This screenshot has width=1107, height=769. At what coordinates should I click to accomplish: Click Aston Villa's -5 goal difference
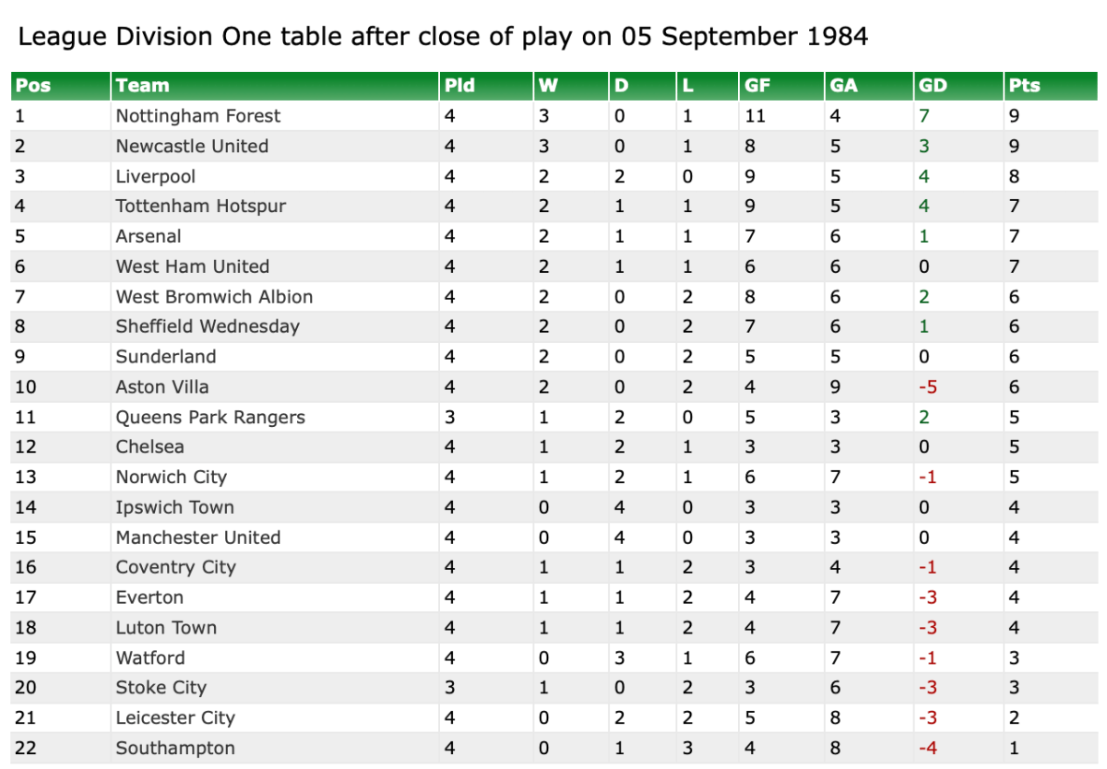pyautogui.click(x=927, y=387)
